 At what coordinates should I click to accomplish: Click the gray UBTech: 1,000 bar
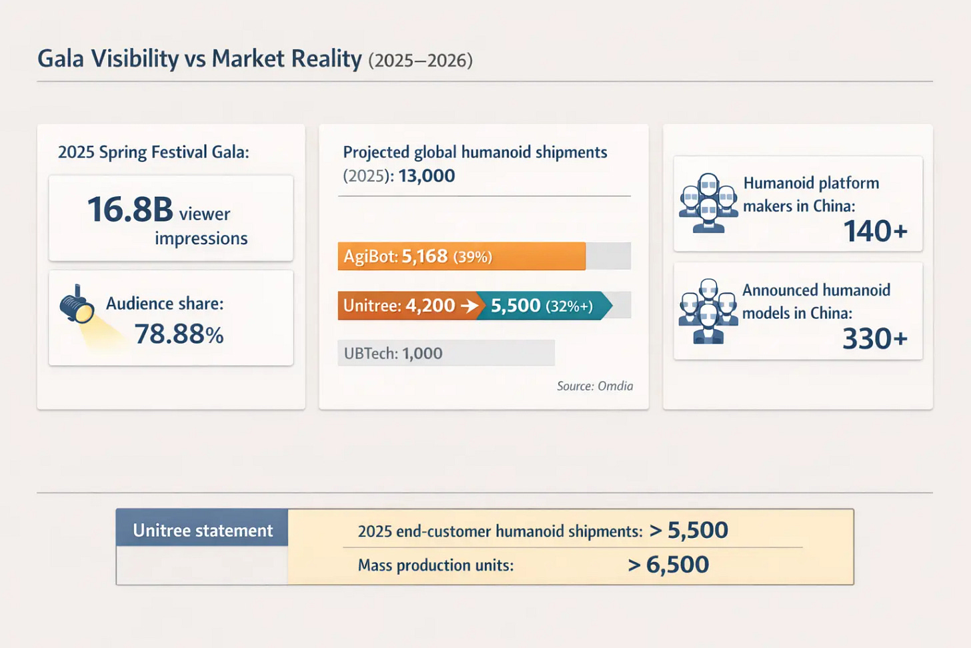(x=446, y=353)
